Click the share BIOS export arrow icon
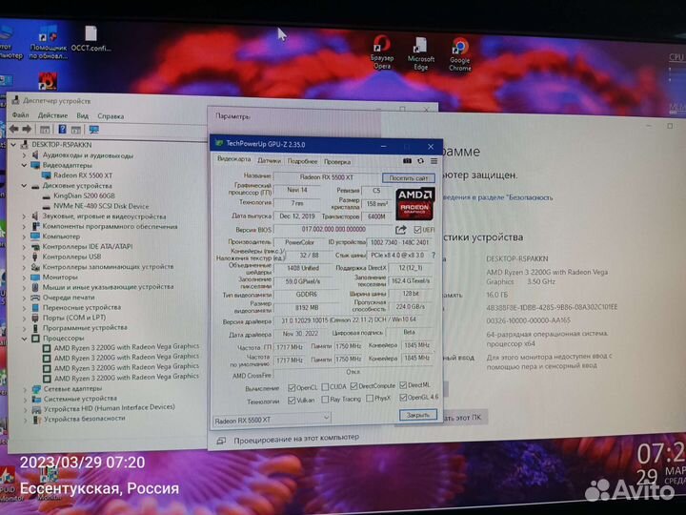The width and height of the screenshot is (686, 515). coord(401,230)
